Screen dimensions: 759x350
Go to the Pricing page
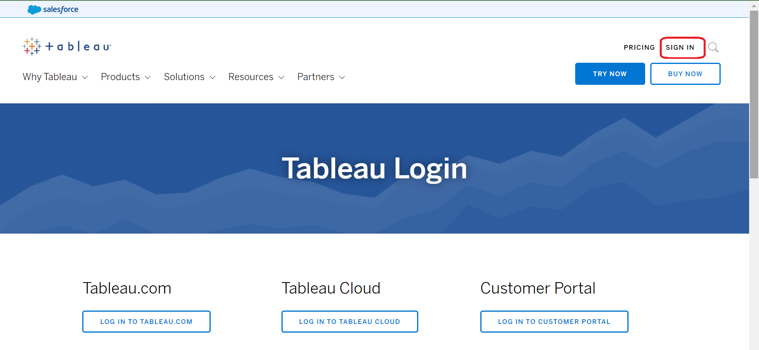tap(639, 47)
